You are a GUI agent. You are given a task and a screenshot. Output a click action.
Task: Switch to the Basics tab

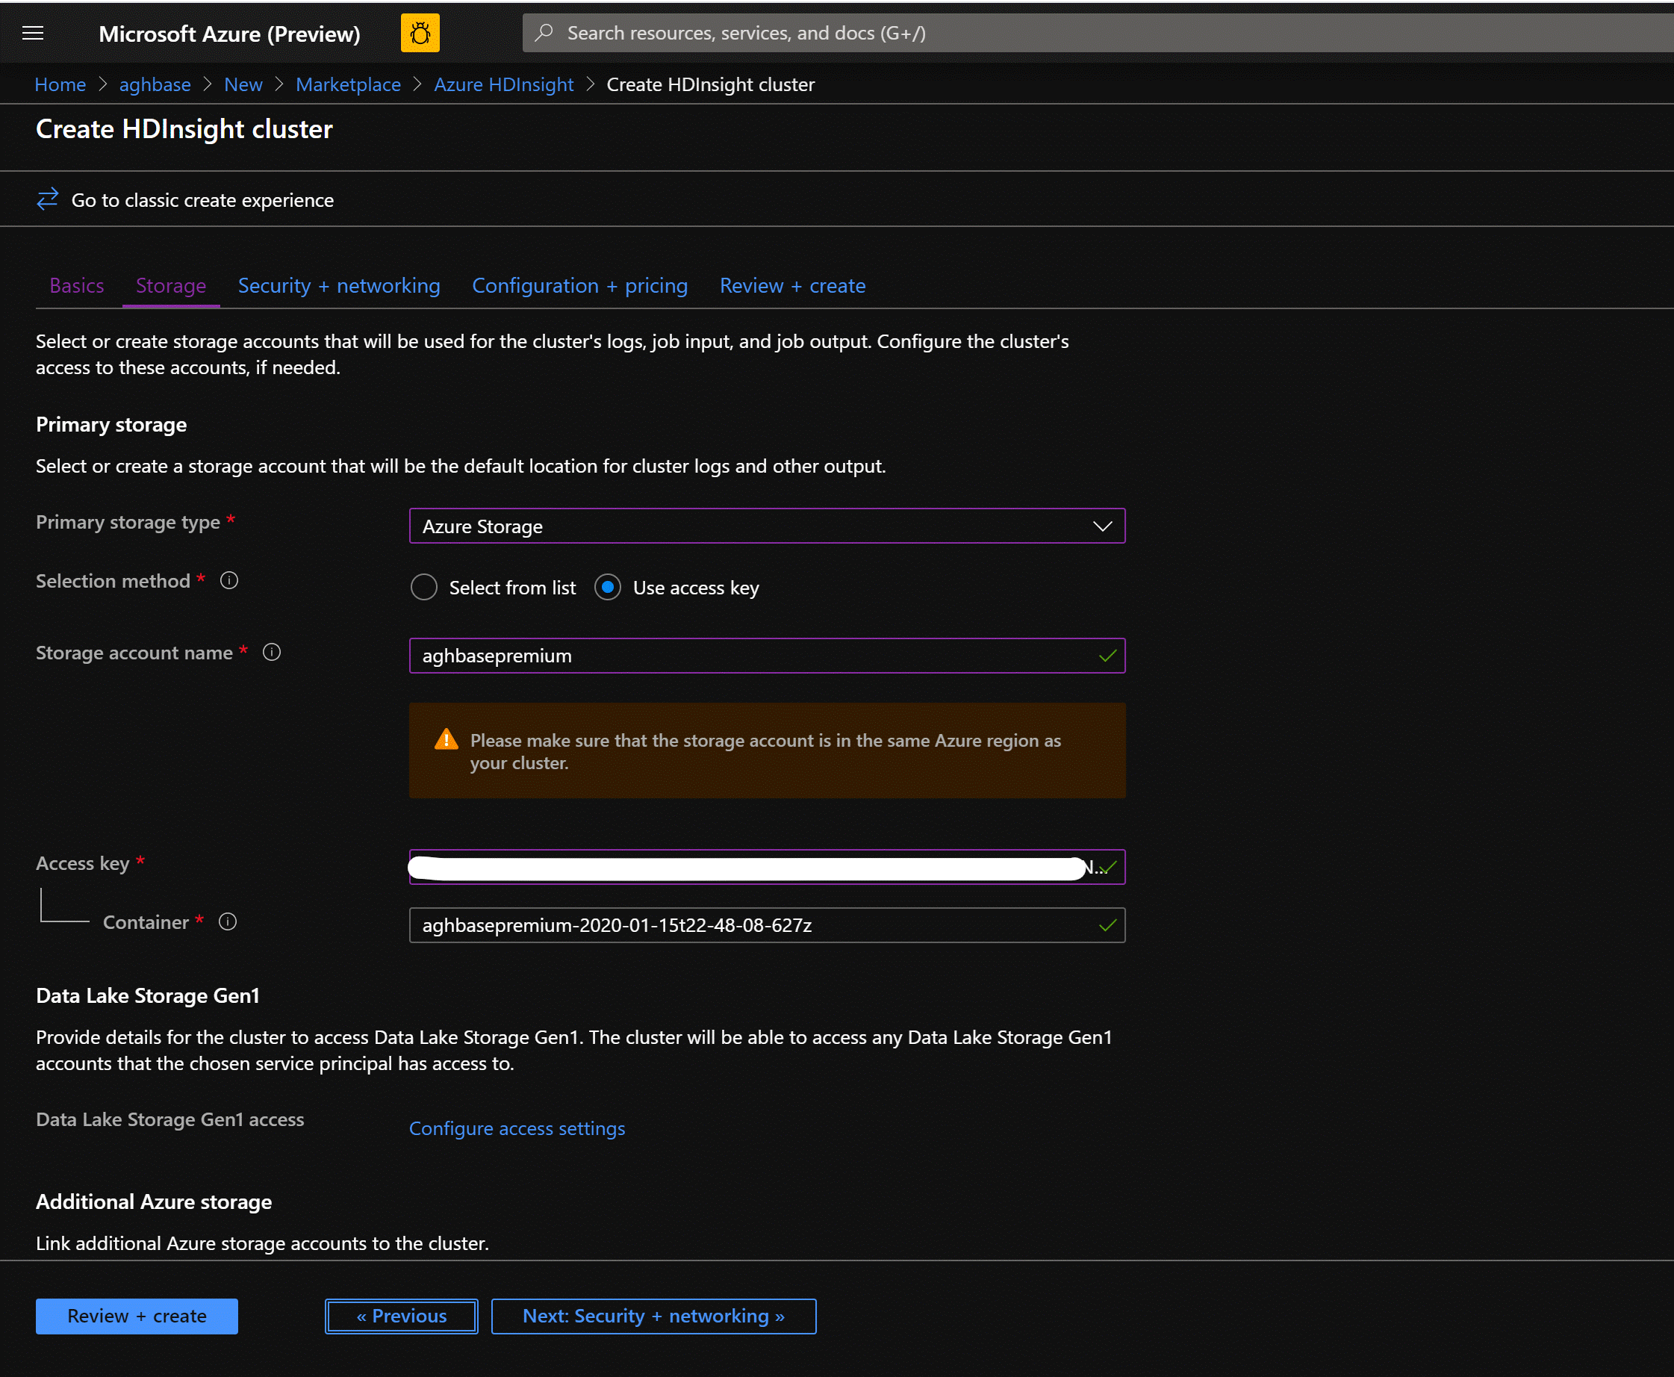[76, 284]
